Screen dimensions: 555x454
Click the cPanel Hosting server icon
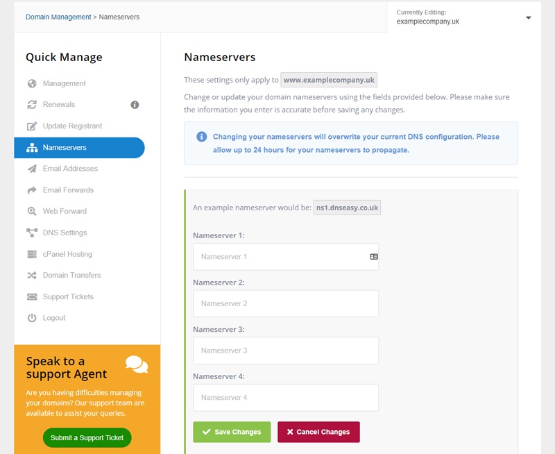(x=32, y=254)
